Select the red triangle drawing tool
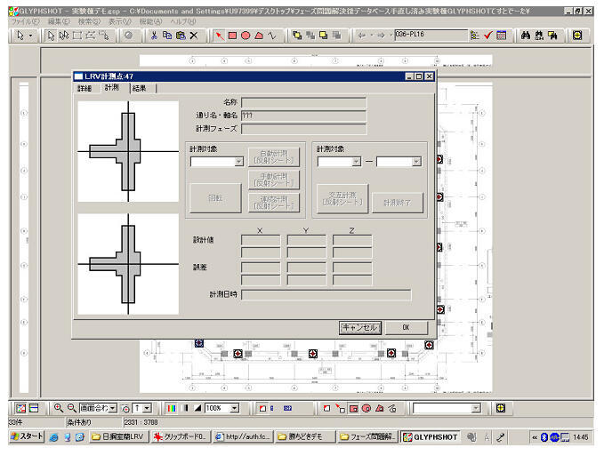Viewport: 604px width, 456px height. tap(259, 36)
